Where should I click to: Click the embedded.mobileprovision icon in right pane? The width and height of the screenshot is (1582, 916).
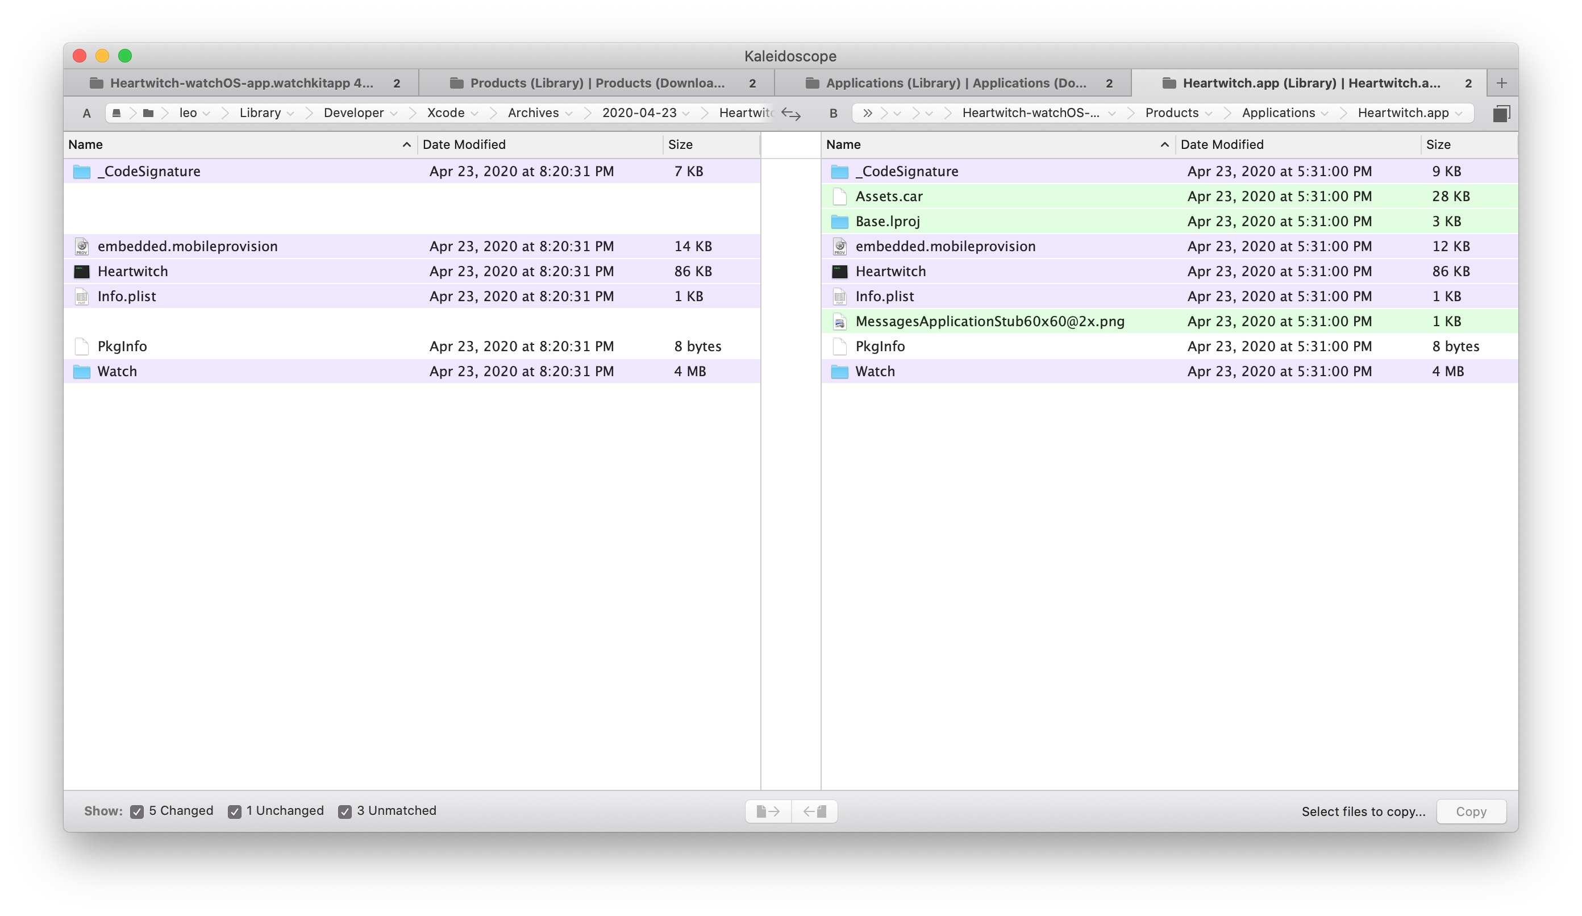[839, 246]
